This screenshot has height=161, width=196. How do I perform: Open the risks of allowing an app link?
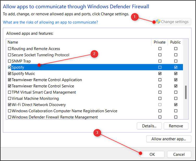[50, 22]
